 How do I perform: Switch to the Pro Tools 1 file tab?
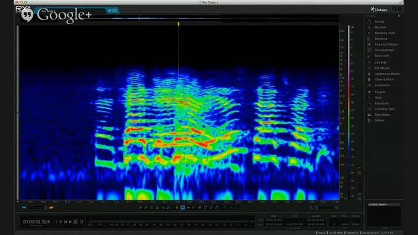[48, 10]
